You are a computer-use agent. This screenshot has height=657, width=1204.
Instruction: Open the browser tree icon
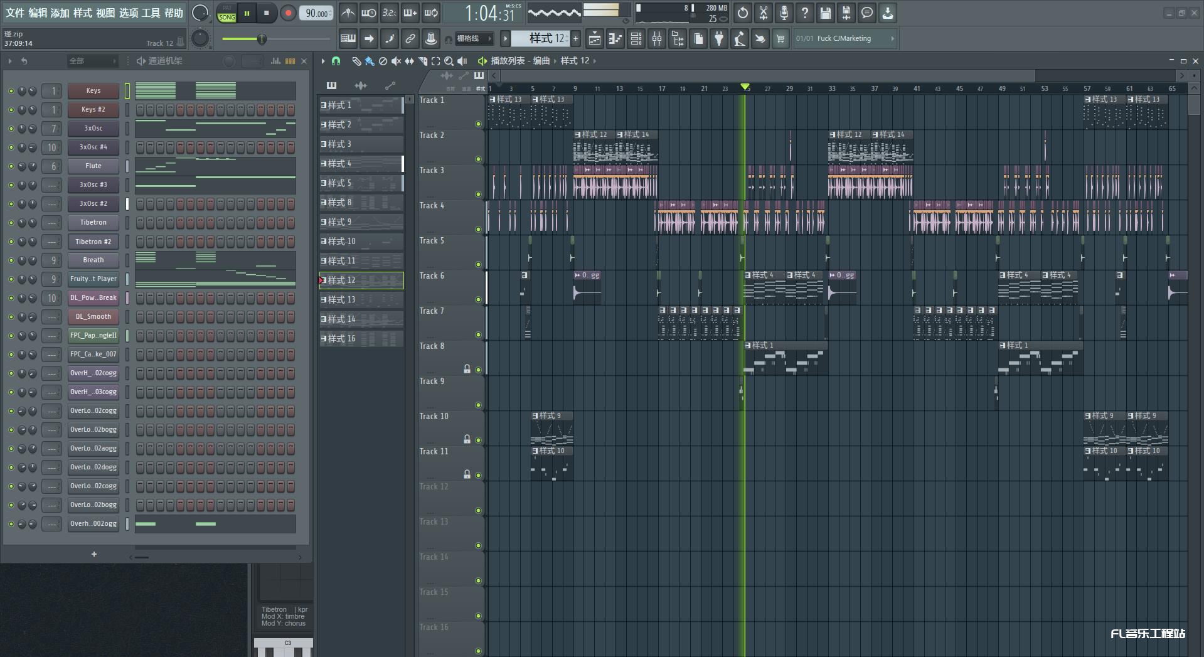click(x=678, y=38)
